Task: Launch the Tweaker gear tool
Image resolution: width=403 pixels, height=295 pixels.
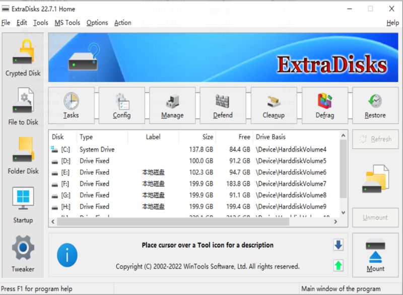Action: pyautogui.click(x=23, y=254)
